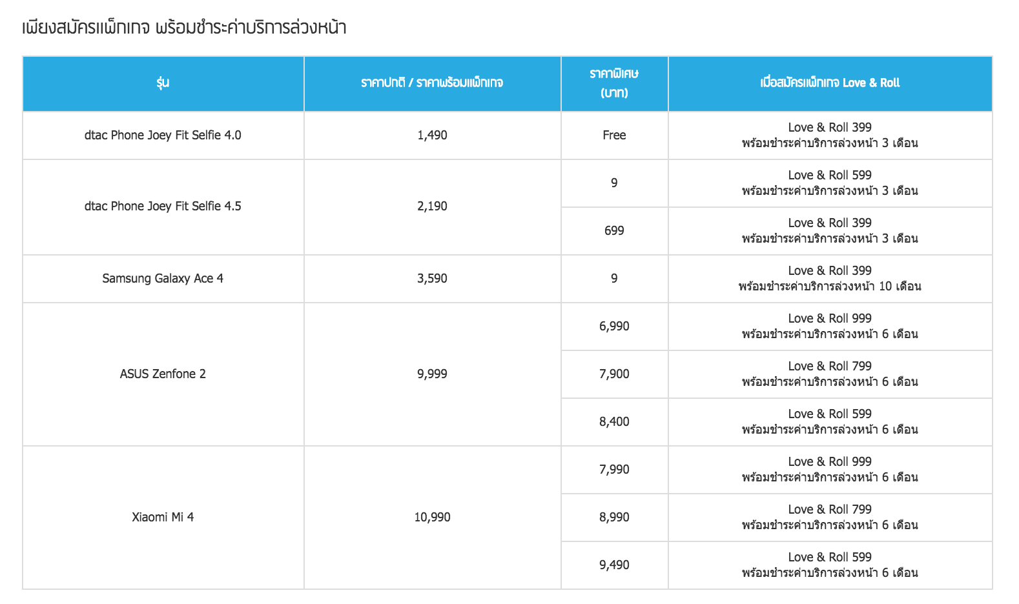Click the page heading above the table

[x=184, y=28]
